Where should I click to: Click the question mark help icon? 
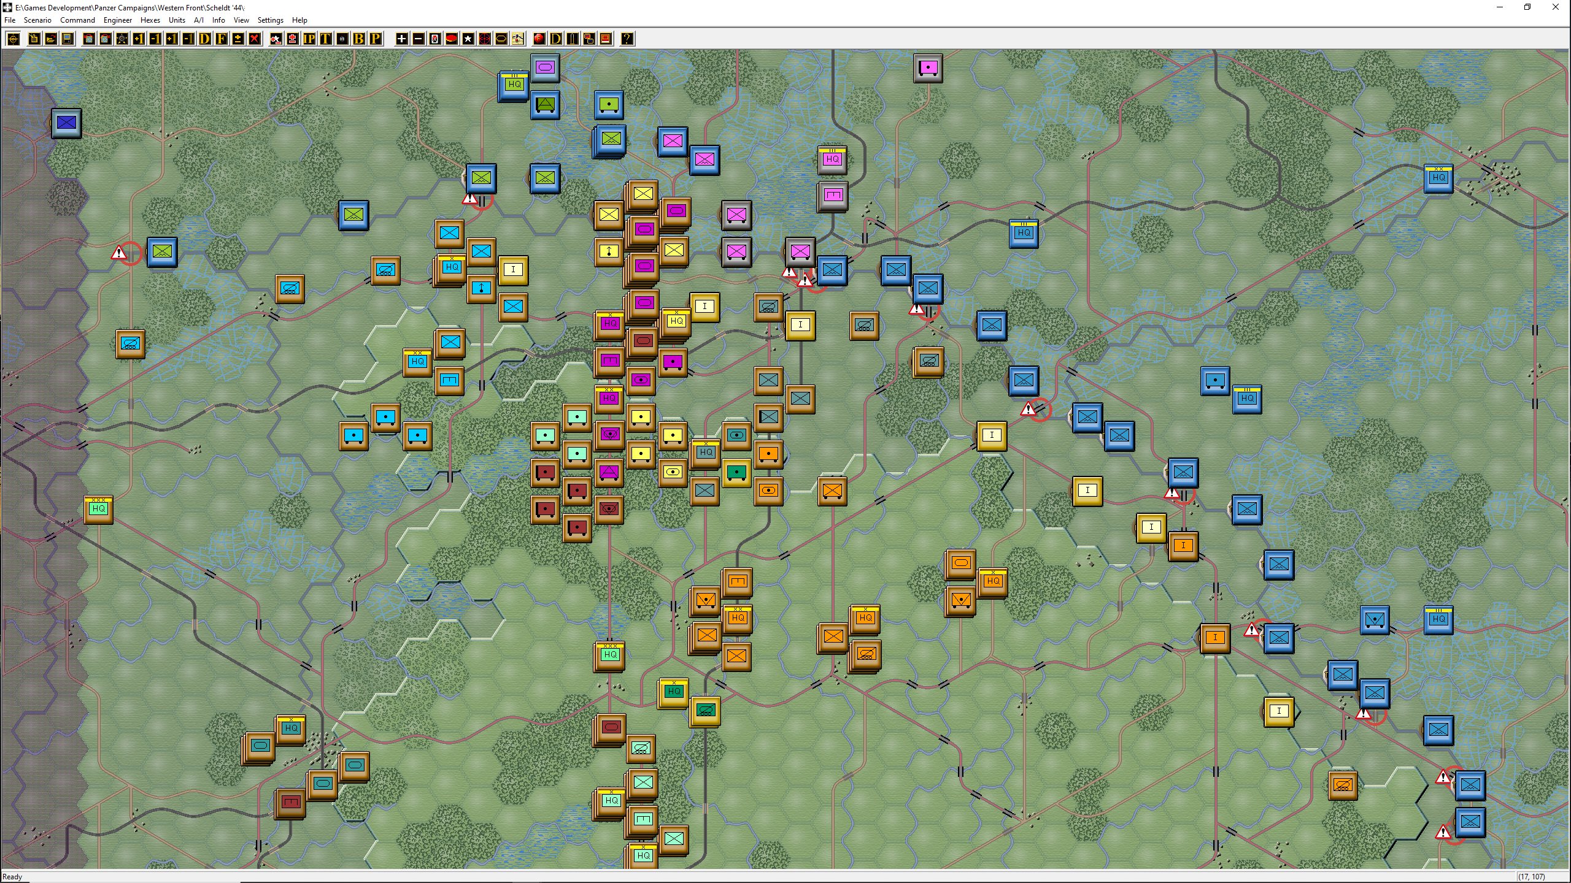point(627,39)
